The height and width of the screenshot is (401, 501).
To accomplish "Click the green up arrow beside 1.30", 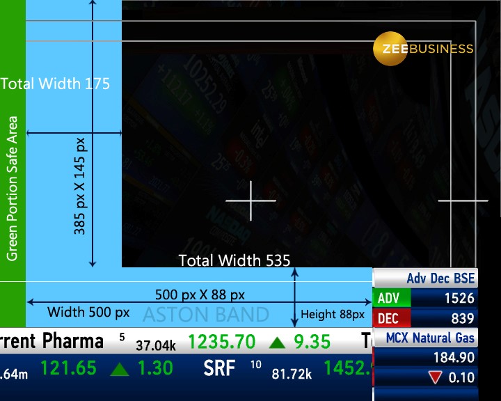I will pyautogui.click(x=120, y=368).
